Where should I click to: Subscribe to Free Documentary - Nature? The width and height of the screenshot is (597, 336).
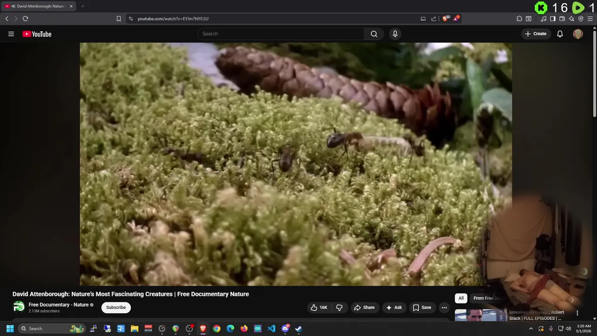click(x=116, y=308)
